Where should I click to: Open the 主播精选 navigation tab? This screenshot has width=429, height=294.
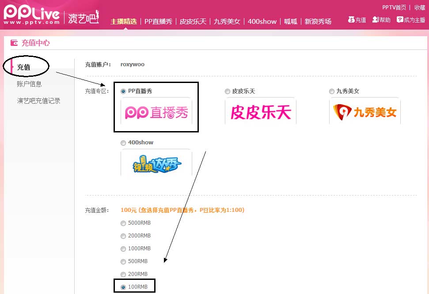(x=124, y=21)
